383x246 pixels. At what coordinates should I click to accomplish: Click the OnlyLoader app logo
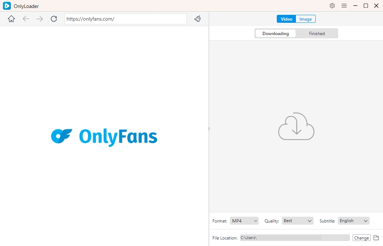[7, 6]
